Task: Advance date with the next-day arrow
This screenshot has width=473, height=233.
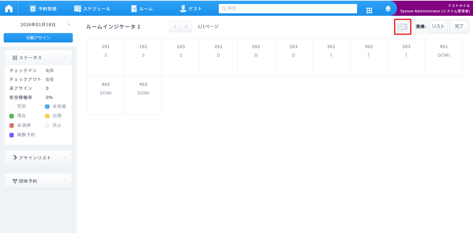Action: (x=69, y=24)
